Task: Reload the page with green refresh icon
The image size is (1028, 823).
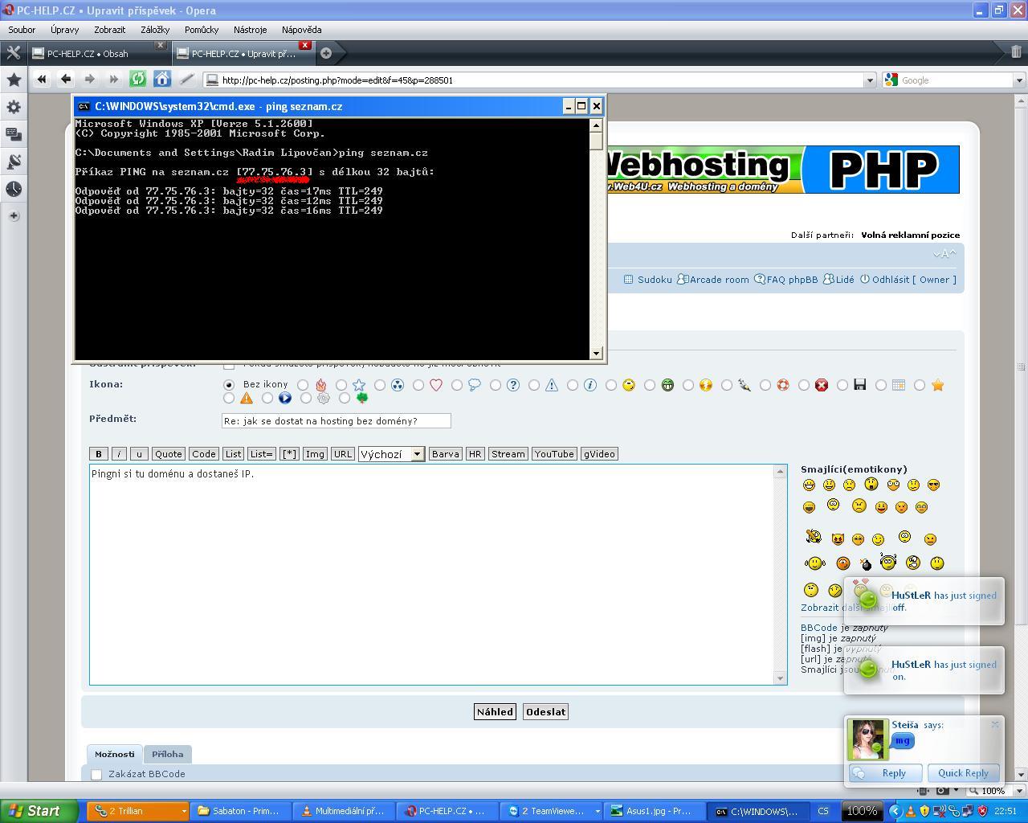Action: (x=137, y=79)
